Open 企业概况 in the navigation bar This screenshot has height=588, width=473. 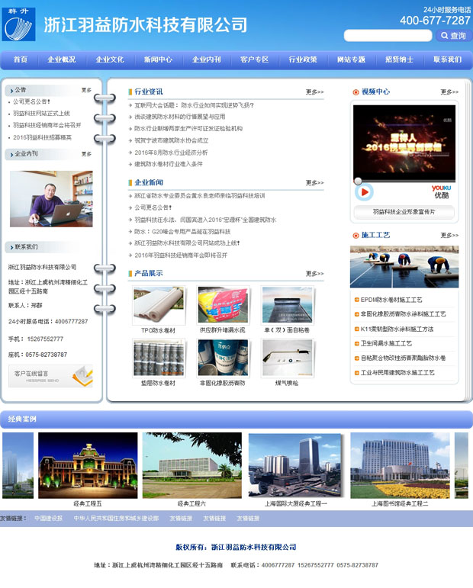(x=62, y=59)
